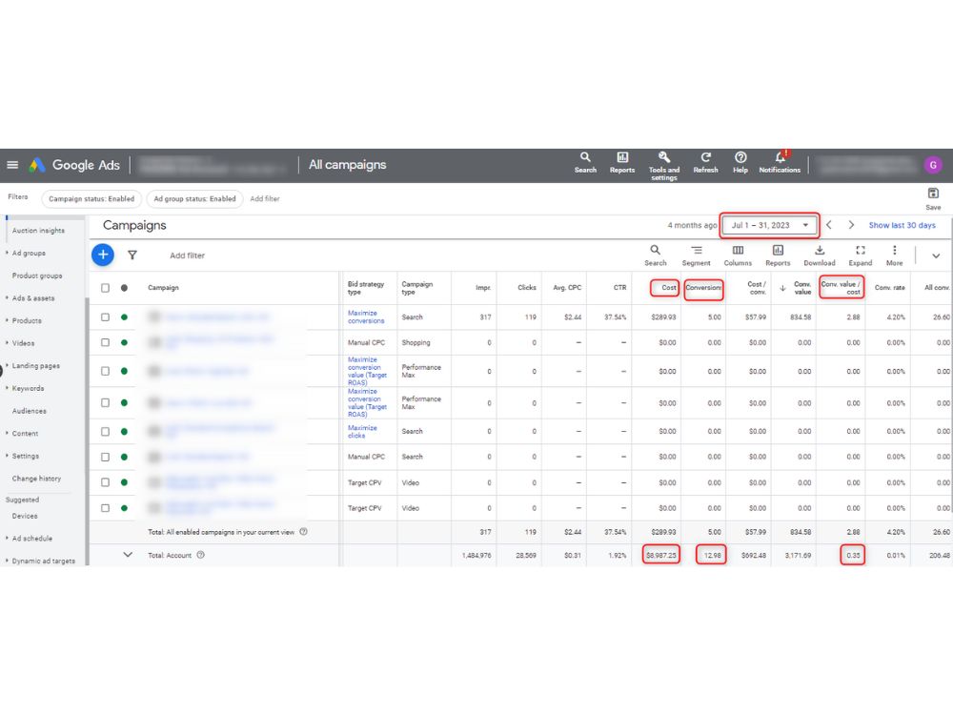This screenshot has width=953, height=715.
Task: Click the Ad group status: Enabled chip
Action: tap(194, 199)
